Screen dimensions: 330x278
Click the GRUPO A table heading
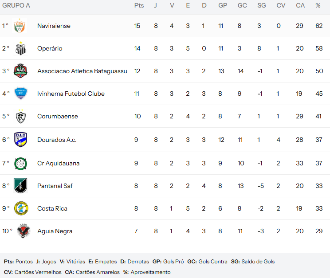coord(16,5)
